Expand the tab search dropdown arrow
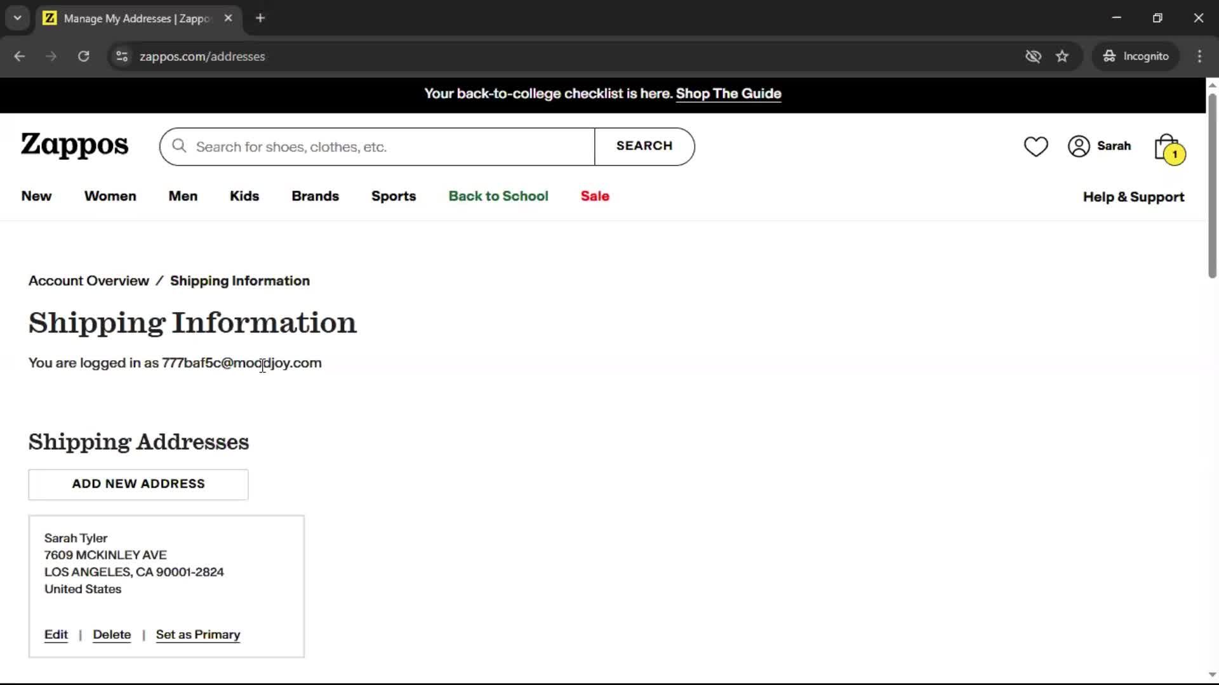The image size is (1219, 685). point(17,18)
